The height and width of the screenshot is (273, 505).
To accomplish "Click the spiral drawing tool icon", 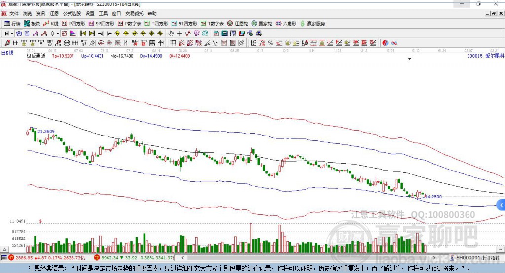I will [x=50, y=43].
